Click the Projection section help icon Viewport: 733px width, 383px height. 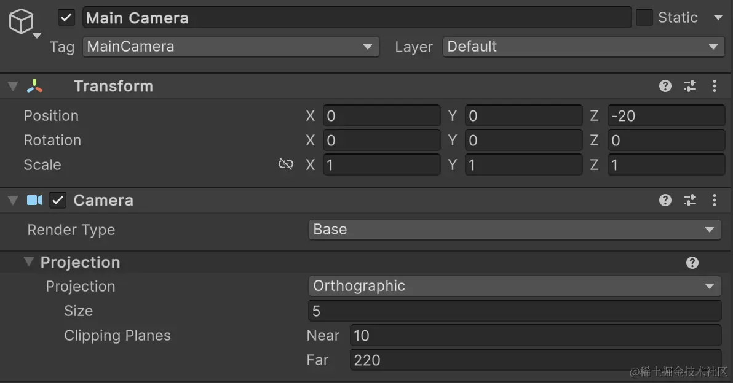(x=692, y=263)
